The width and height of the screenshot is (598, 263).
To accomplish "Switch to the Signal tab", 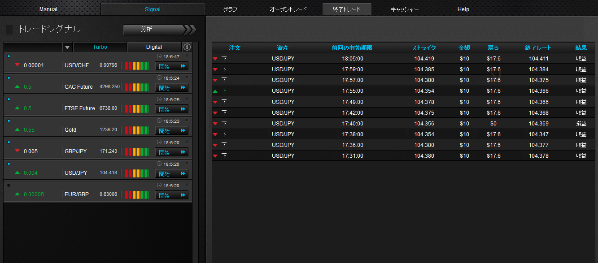I will point(153,9).
